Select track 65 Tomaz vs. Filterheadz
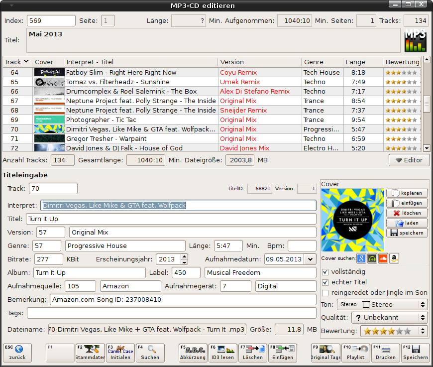 (212, 82)
